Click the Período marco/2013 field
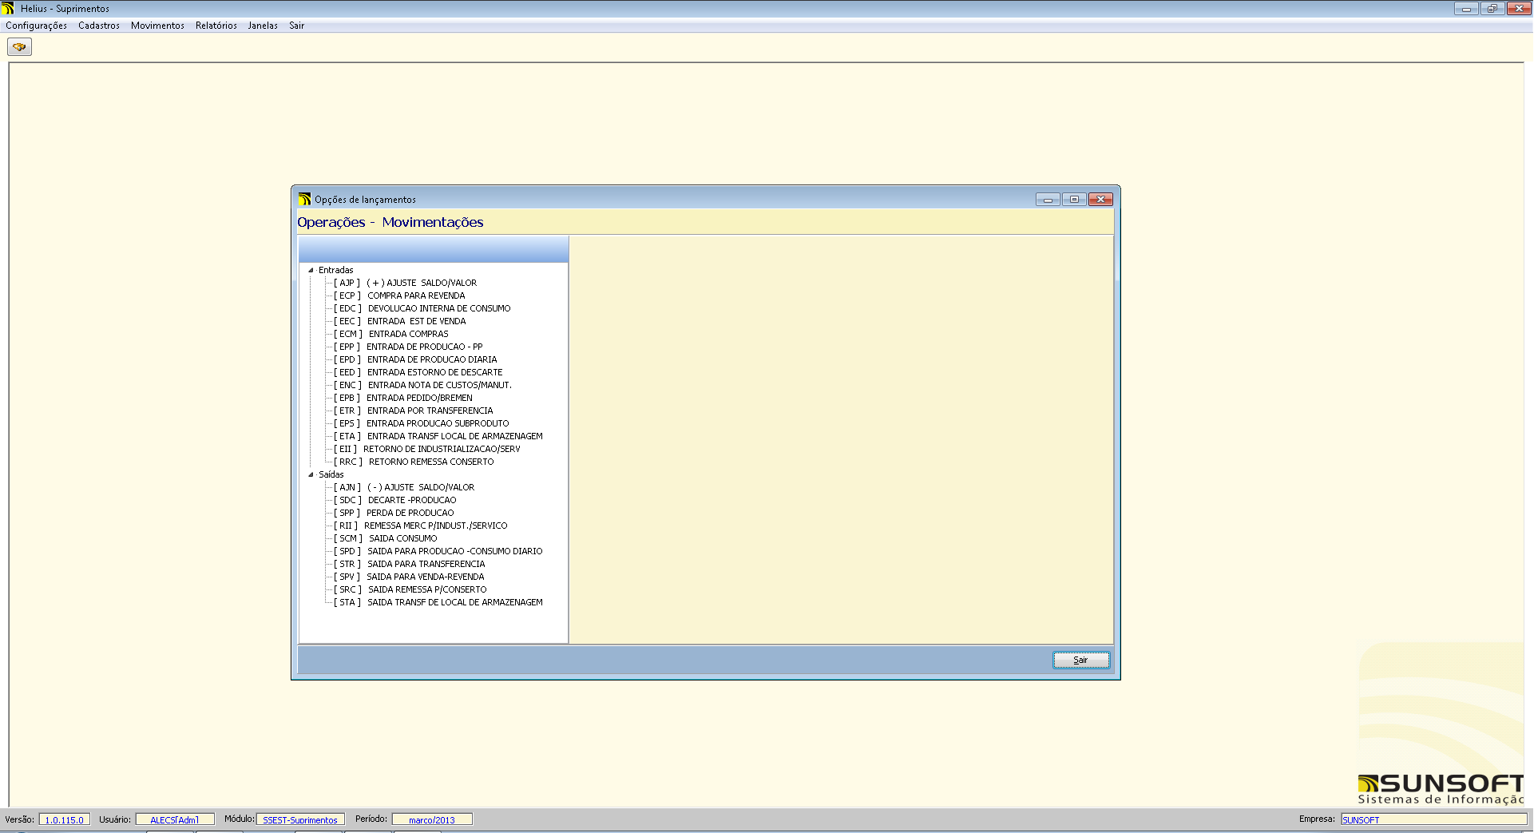 [x=431, y=819]
